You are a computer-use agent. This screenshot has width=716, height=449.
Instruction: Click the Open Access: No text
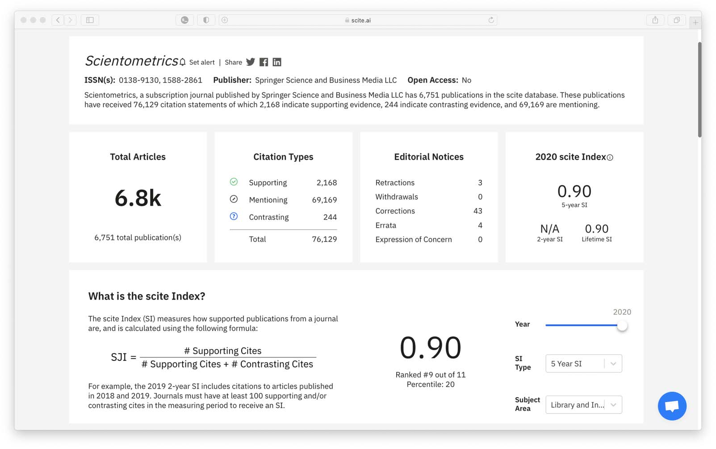coord(440,80)
